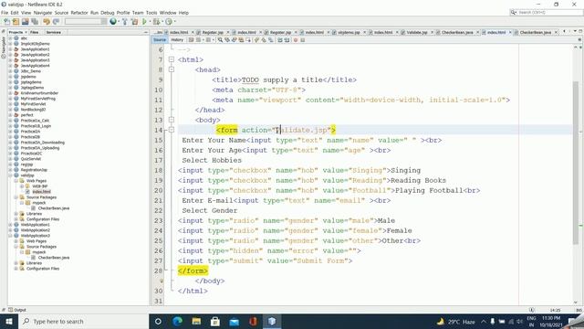Toggle Bookmark icon in editor toolbar
This screenshot has height=329, width=584.
click(270, 40)
